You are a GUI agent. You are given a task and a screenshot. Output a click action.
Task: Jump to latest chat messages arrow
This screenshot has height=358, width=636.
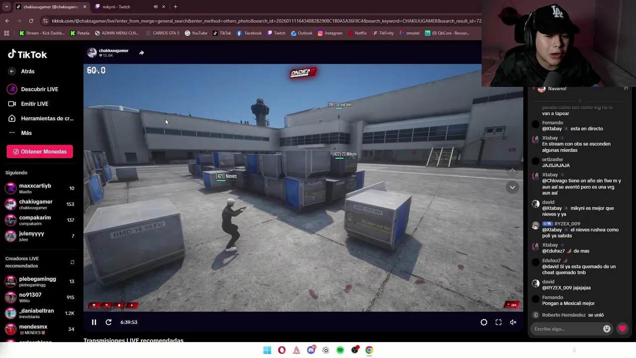tap(512, 187)
